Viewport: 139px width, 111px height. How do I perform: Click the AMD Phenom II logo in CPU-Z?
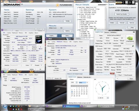coord(39,39)
